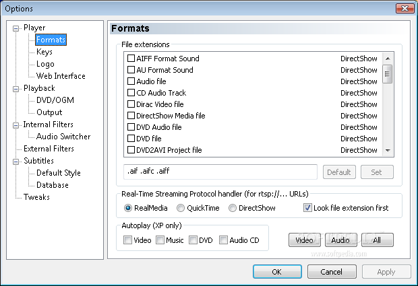Click the extensions text field

220,172
